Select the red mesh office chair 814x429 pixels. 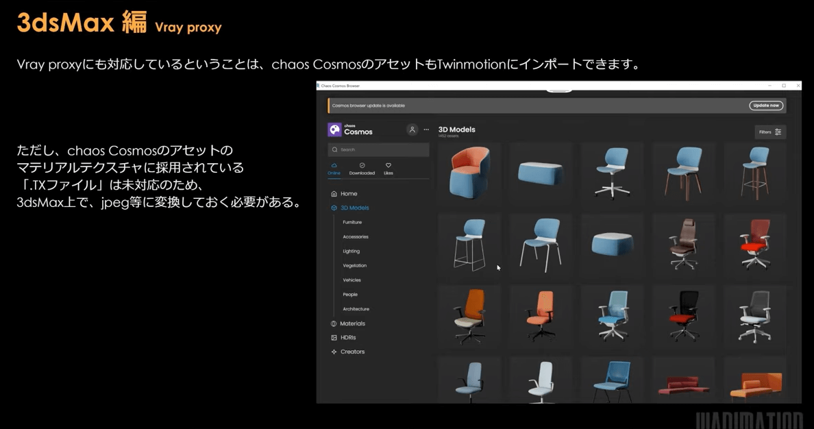[x=755, y=244]
